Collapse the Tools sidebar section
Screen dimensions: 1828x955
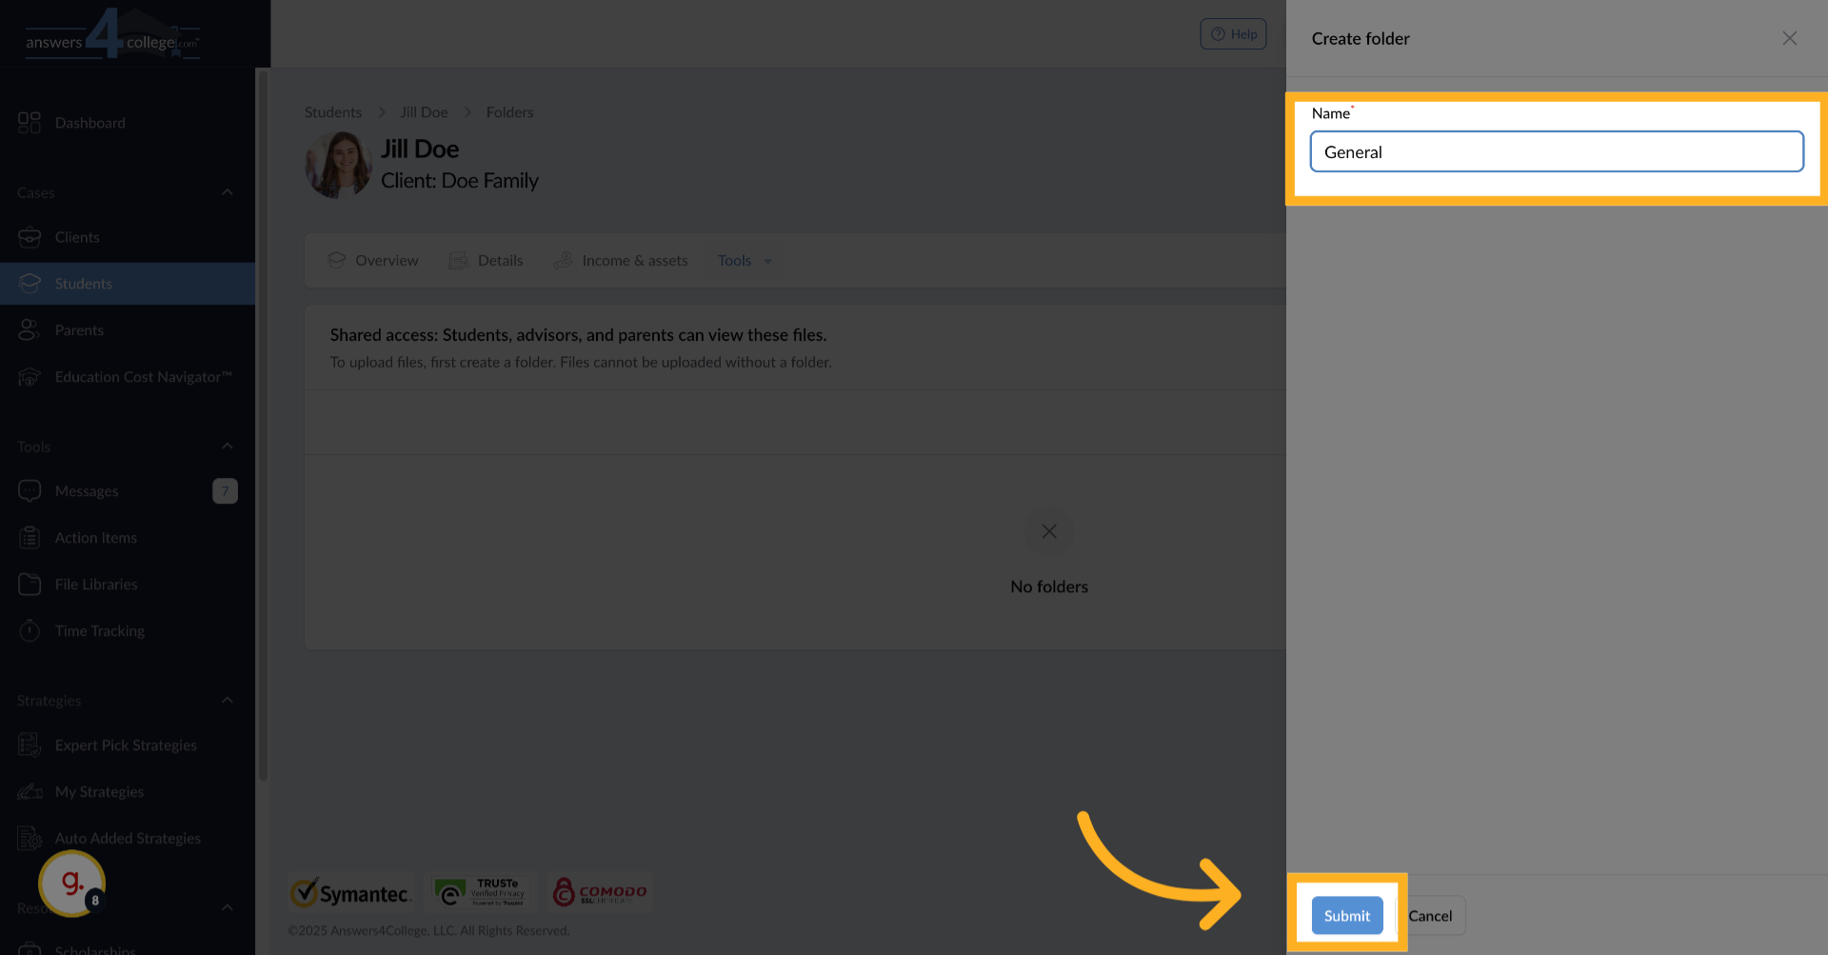(x=227, y=447)
